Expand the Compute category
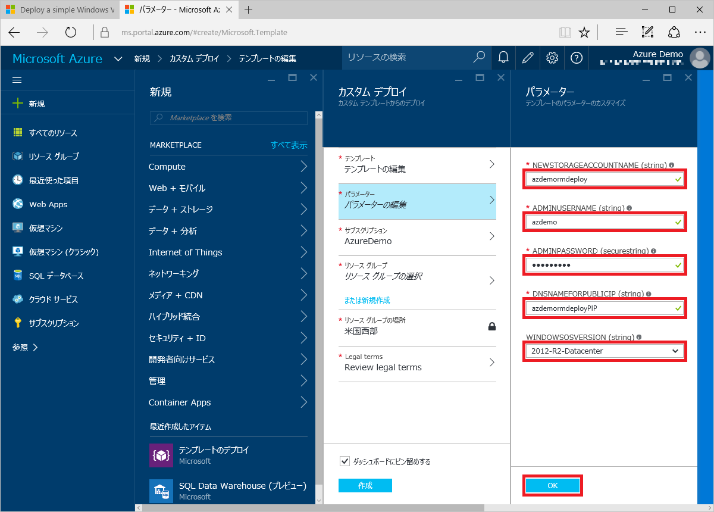714x512 pixels. 228,167
